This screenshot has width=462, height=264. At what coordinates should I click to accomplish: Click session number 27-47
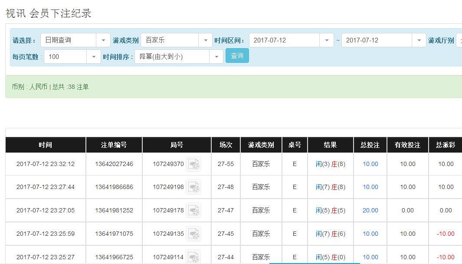226,210
